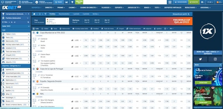Open the Apple of Fortune promo thumbnail
This screenshot has width=223, height=109.
[208, 96]
